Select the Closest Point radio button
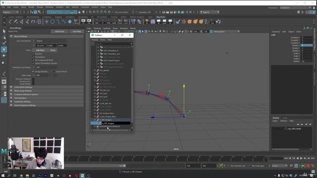 54,71
